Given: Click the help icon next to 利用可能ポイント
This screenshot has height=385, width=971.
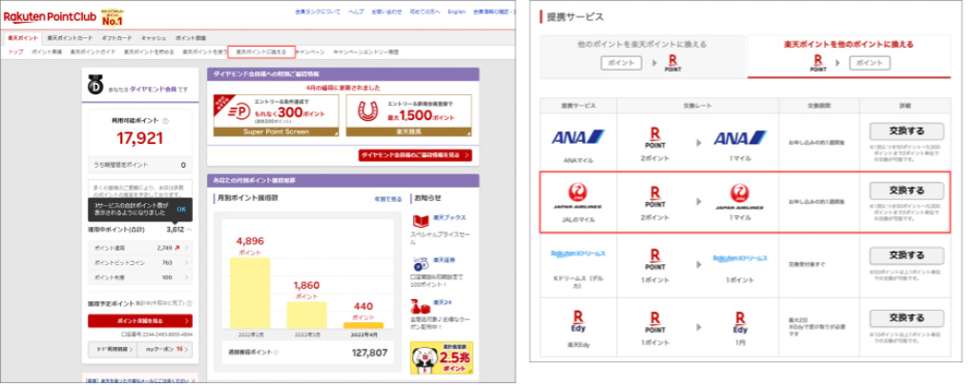Looking at the screenshot, I should pyautogui.click(x=165, y=121).
